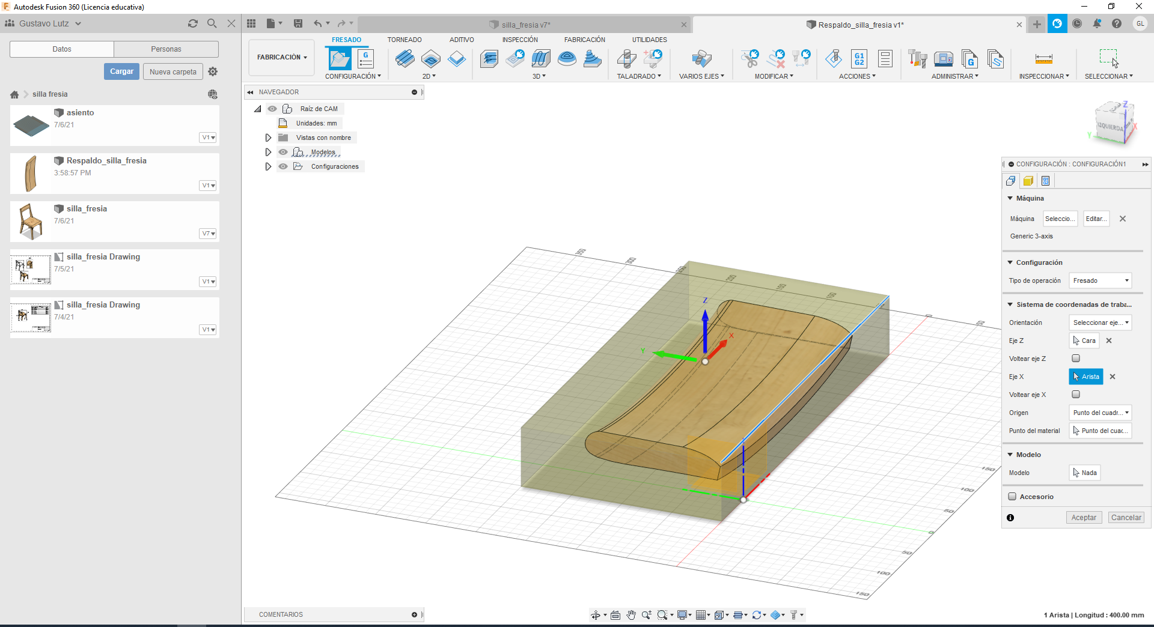Open the NC program G-code list icon

coord(365,59)
